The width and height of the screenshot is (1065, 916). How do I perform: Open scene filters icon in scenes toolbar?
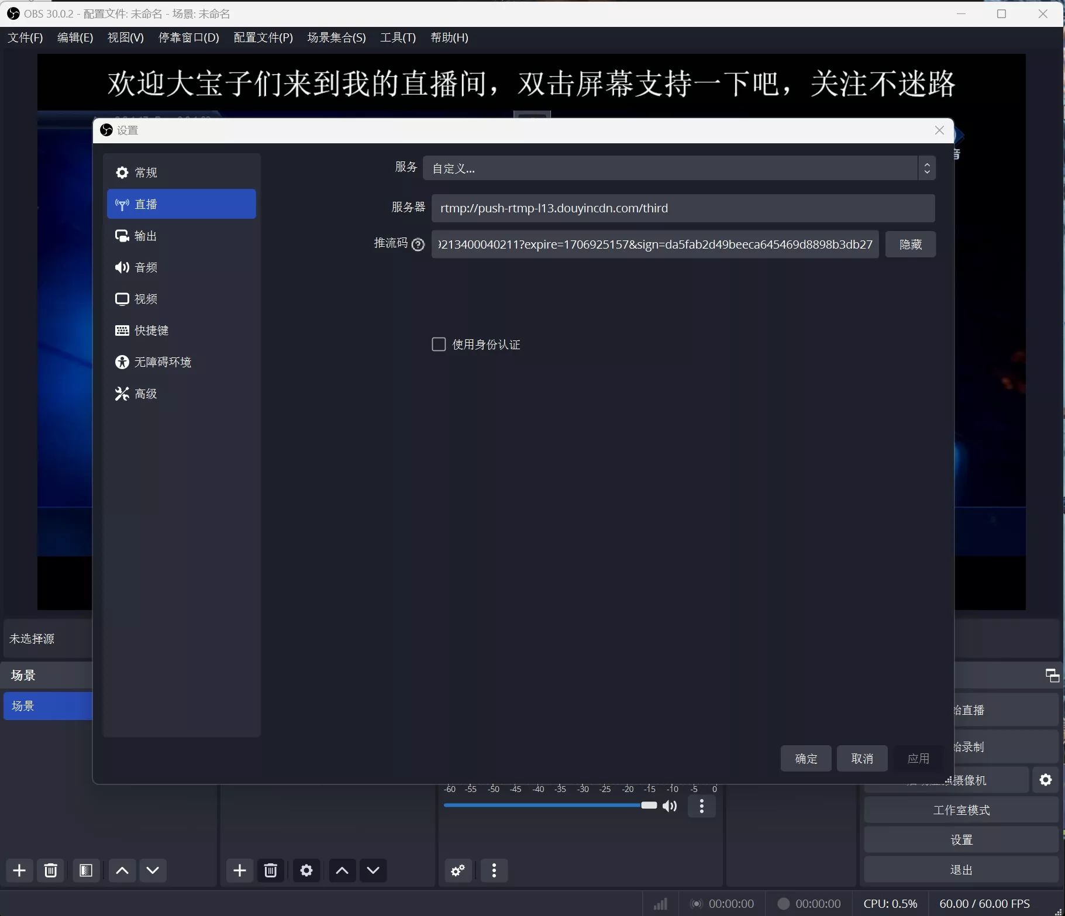click(x=86, y=870)
